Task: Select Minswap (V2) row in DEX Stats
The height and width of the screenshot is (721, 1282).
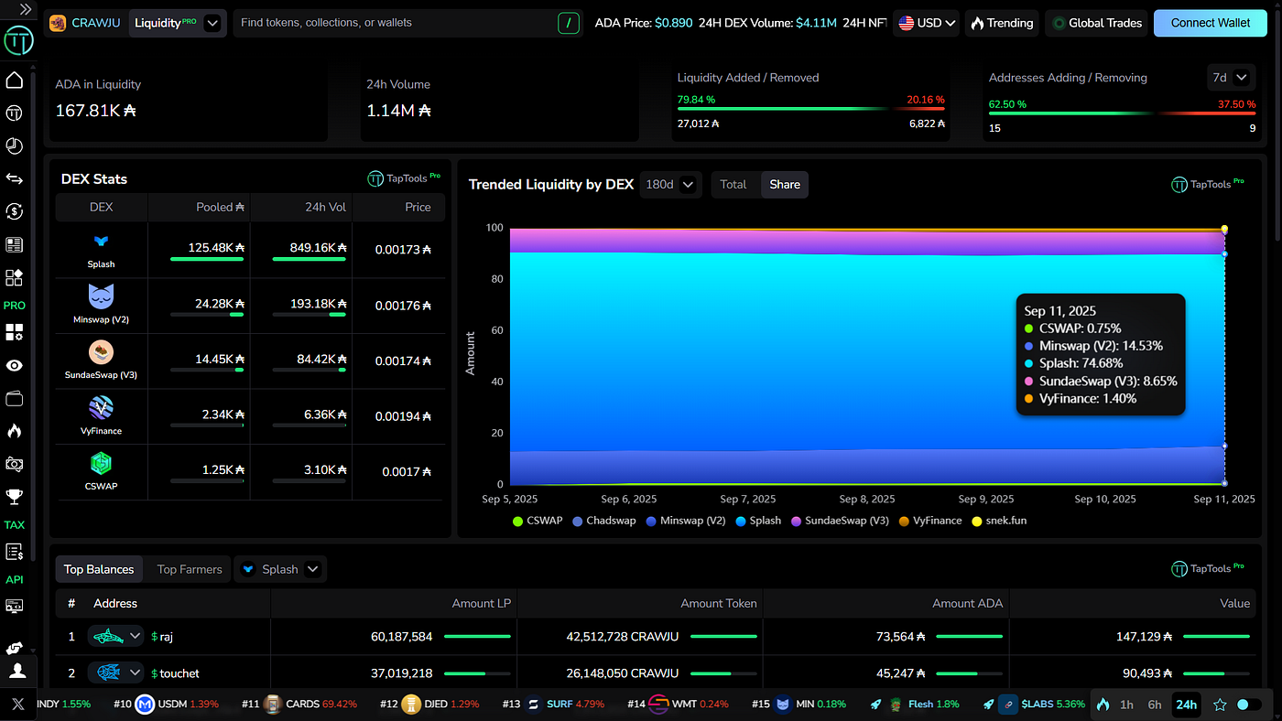Action: [x=251, y=306]
